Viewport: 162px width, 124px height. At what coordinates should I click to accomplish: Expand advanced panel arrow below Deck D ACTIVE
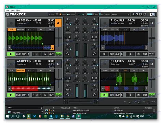(x=152, y=97)
